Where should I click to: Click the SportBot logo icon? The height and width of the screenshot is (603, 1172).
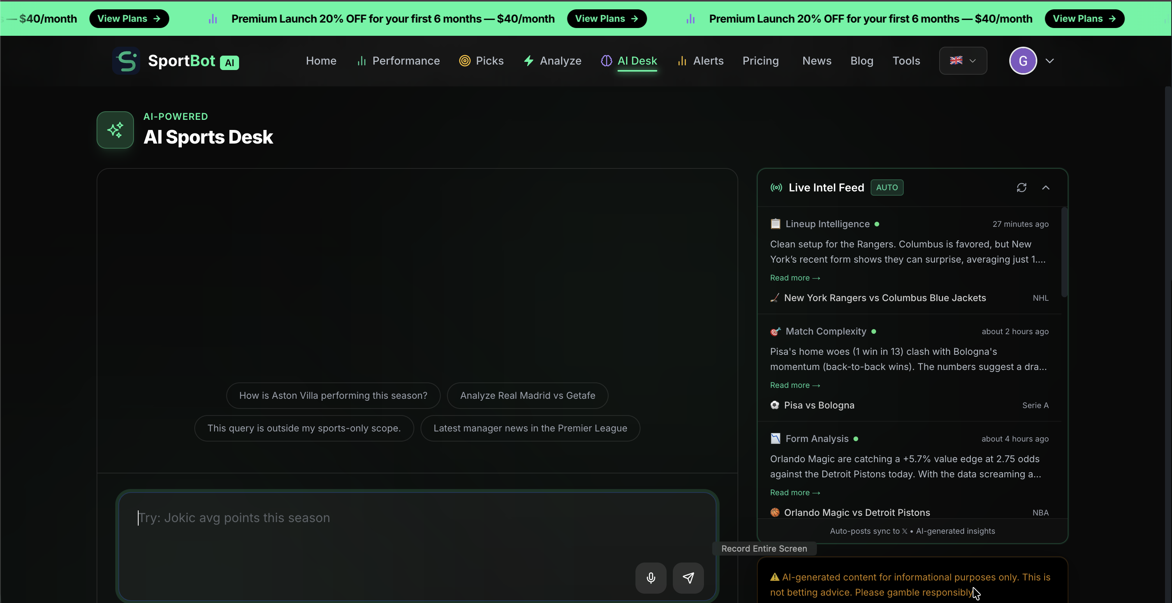coord(126,61)
